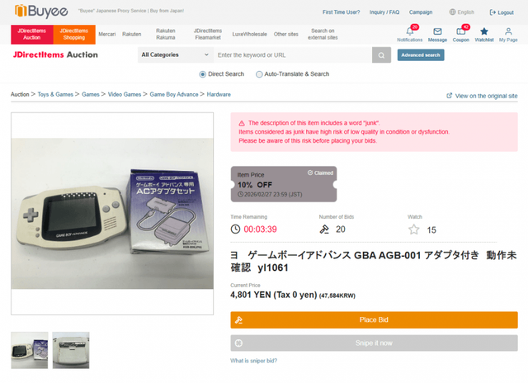Open the Watchlist star icon
This screenshot has height=383, width=528.
(x=484, y=31)
